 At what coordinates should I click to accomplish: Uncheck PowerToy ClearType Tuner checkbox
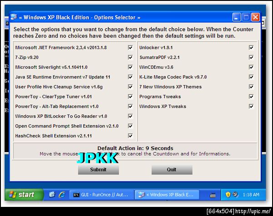point(130,97)
